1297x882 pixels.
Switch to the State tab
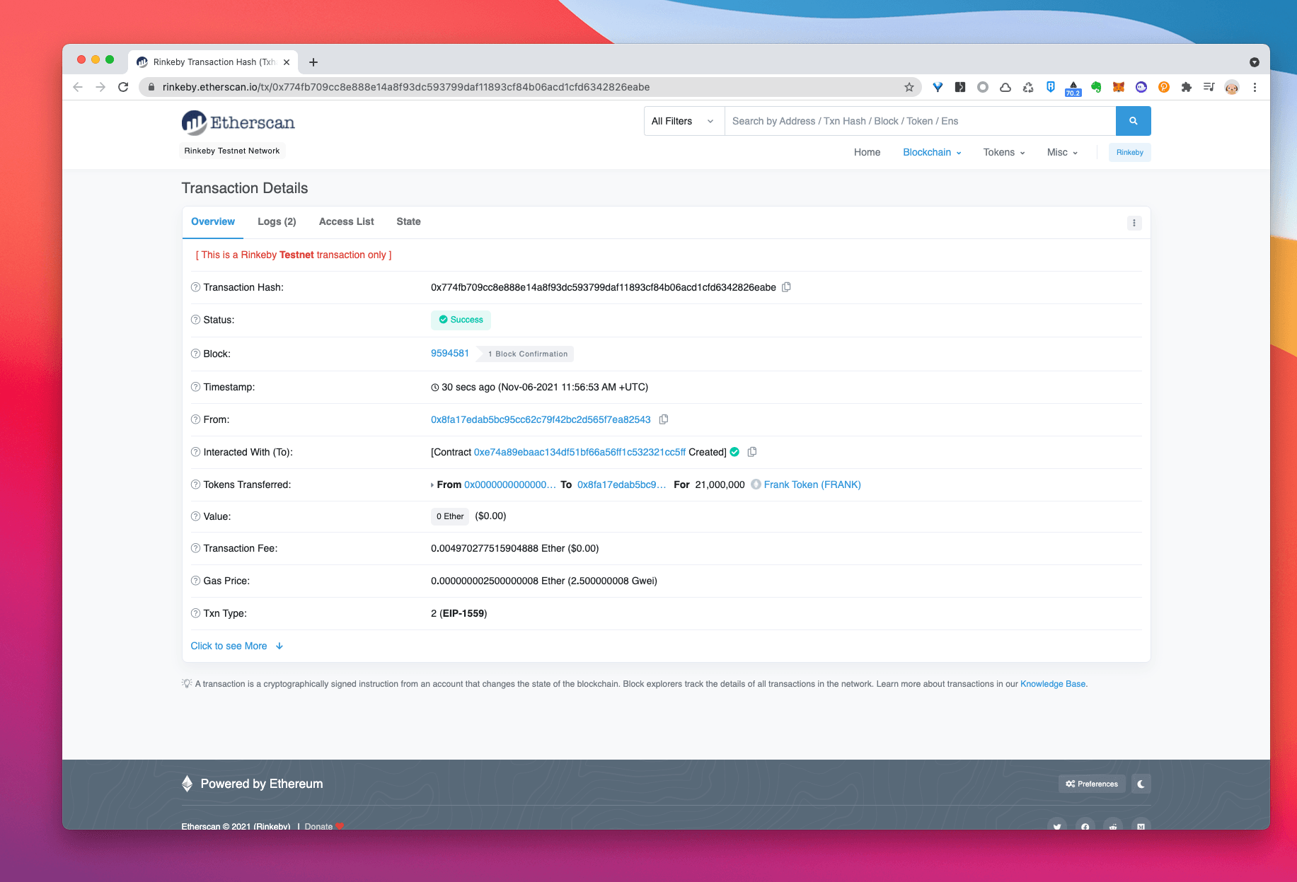408,222
